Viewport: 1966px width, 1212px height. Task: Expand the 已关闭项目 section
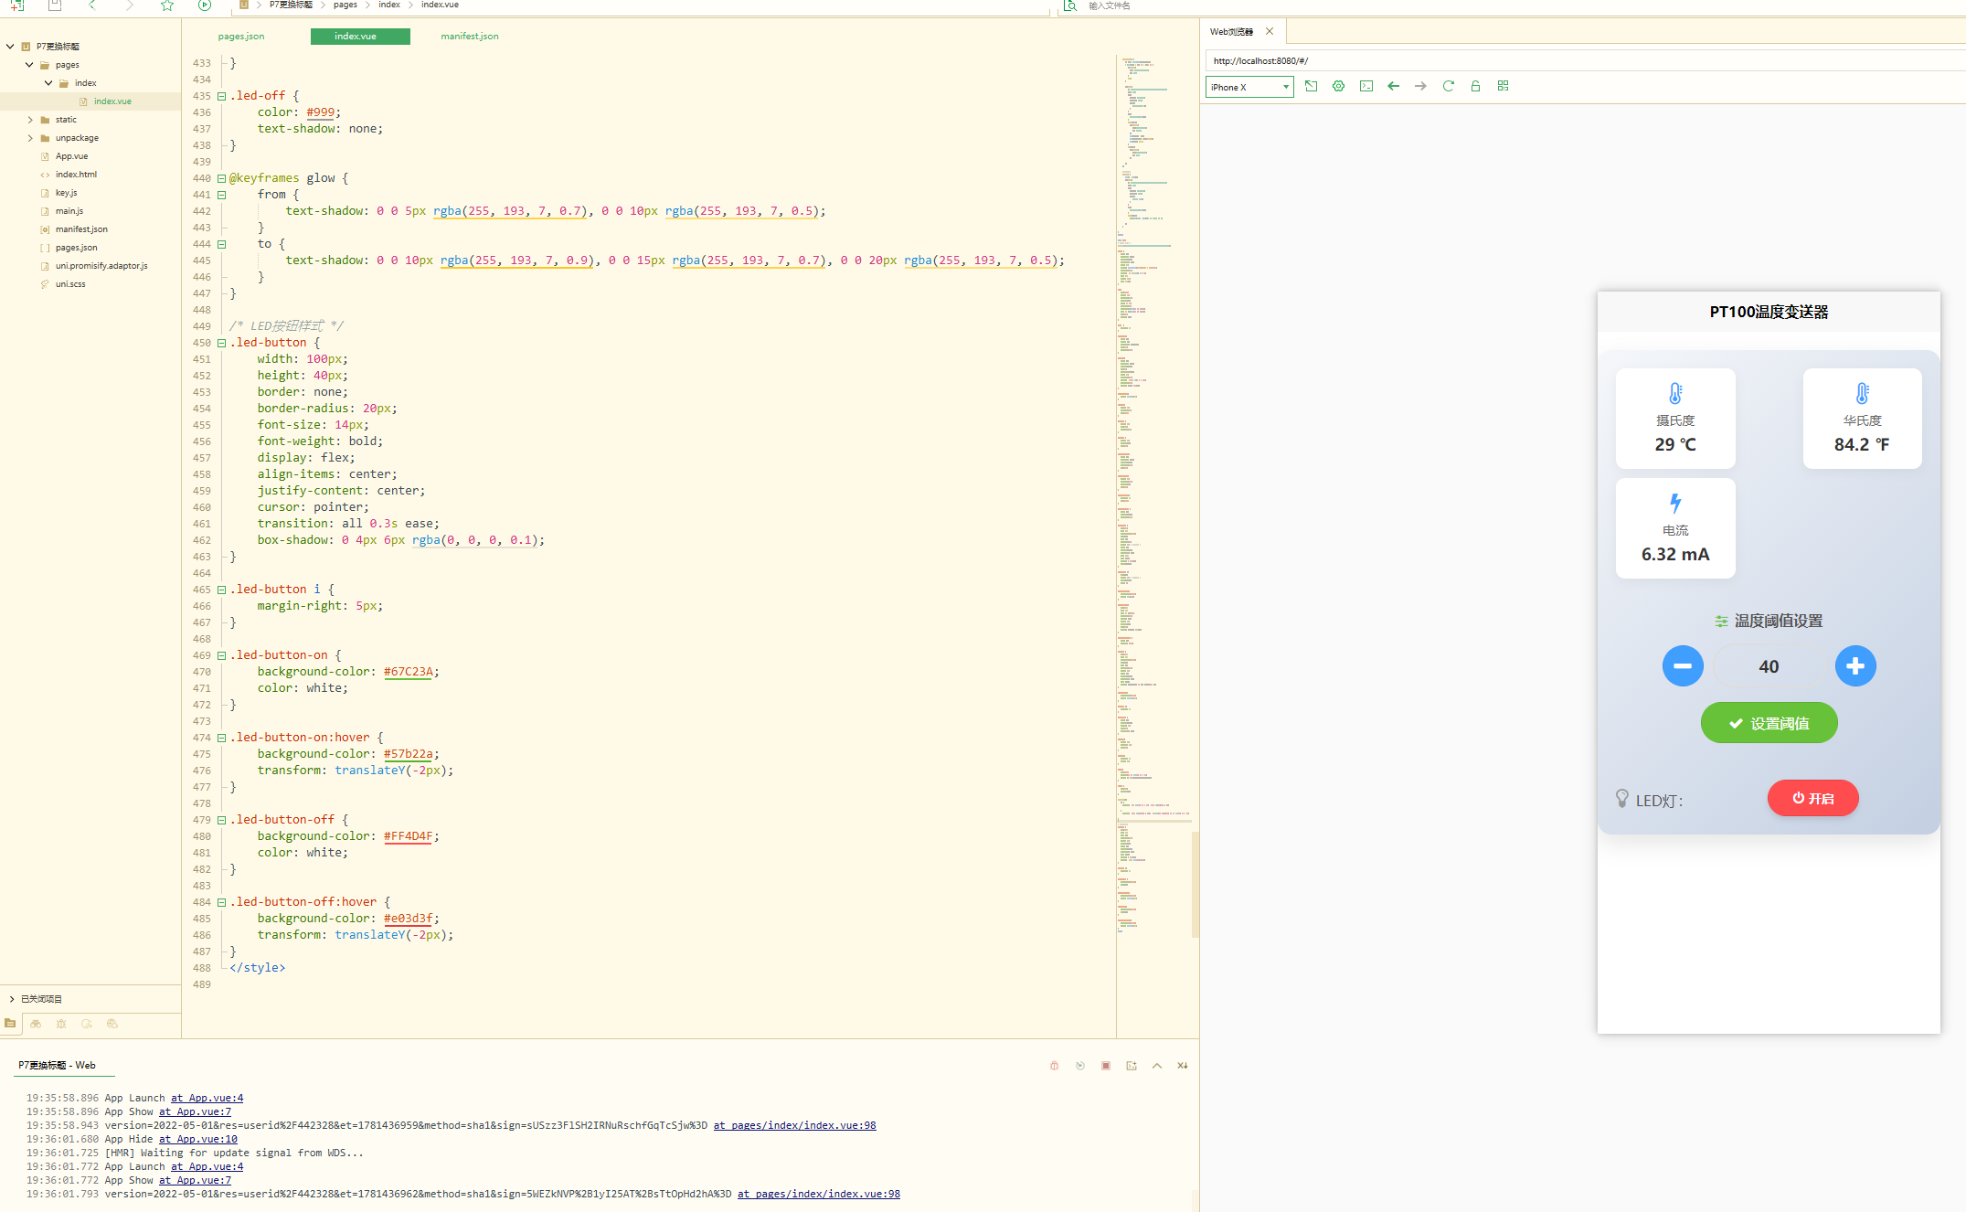pos(12,999)
